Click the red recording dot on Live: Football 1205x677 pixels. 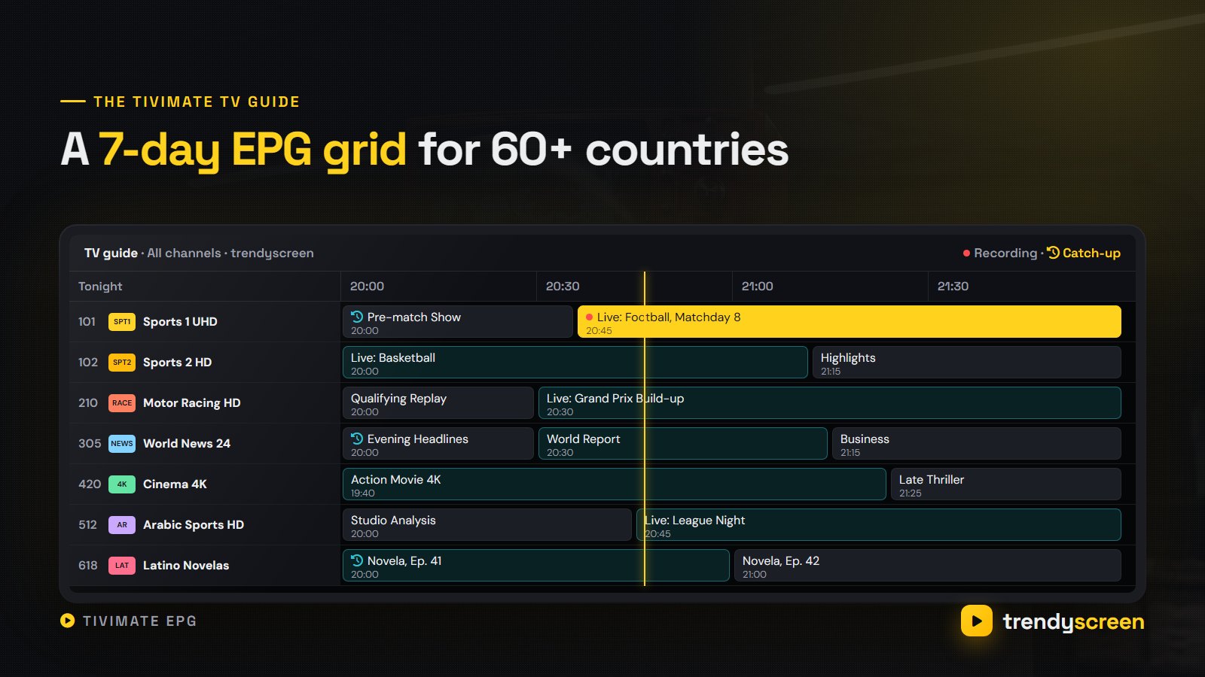(589, 317)
